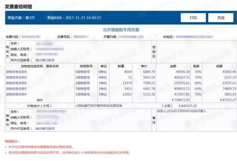The image size is (237, 165).
Task: Click the 规格型号 column header
Action: pyautogui.click(x=86, y=66)
